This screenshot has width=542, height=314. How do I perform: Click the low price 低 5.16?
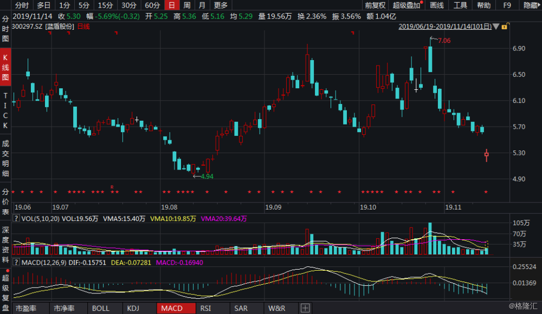click(x=213, y=16)
